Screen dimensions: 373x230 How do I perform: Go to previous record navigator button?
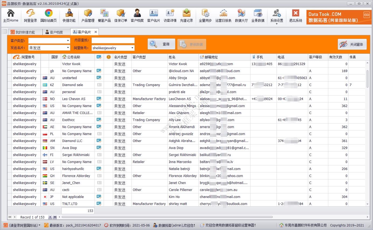tap(14, 217)
